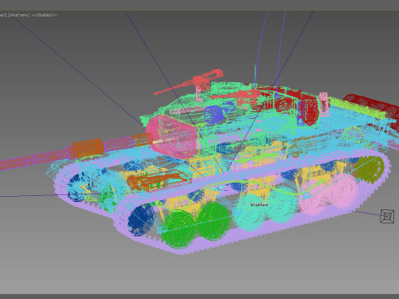Select the pink gun mantlet wireframe
Viewport: 399px width, 299px height.
pyautogui.click(x=171, y=137)
